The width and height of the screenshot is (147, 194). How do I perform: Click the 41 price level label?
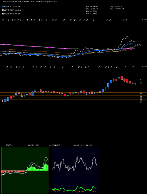[141, 96]
